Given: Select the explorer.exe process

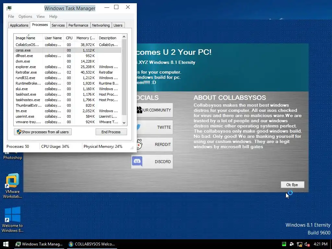Looking at the screenshot, I should click(x=67, y=67).
